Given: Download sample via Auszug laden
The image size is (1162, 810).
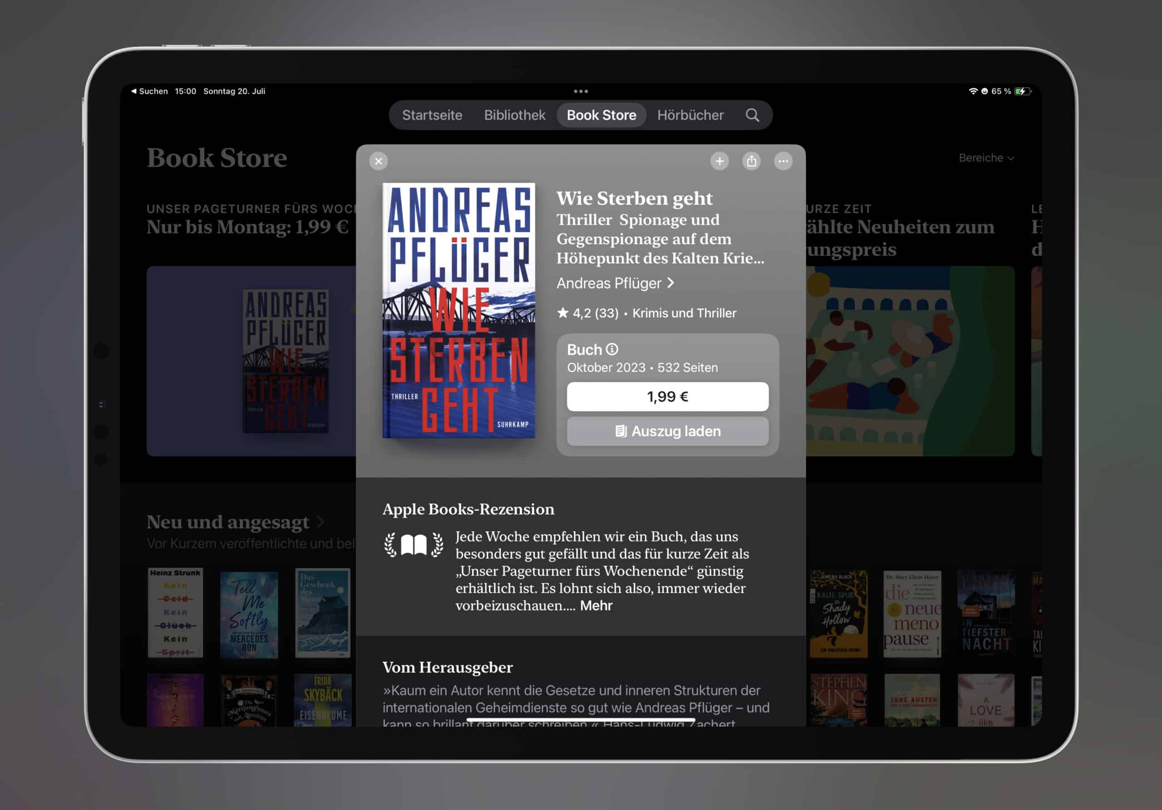Looking at the screenshot, I should point(667,431).
